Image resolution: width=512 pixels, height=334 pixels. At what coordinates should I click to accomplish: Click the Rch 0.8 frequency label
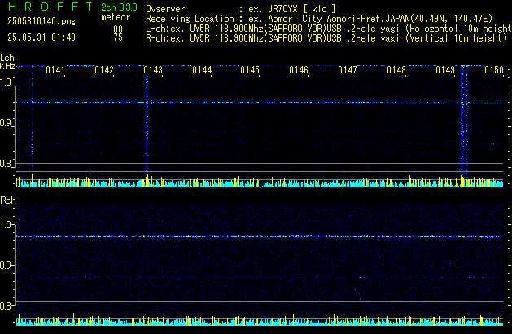(x=6, y=305)
